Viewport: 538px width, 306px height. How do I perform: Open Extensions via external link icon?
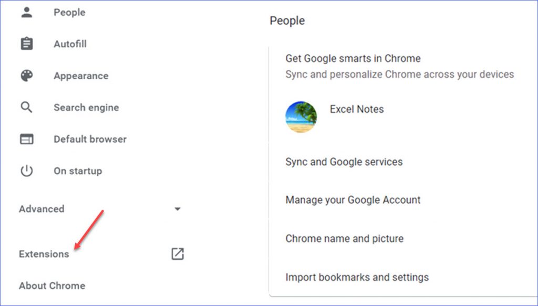tap(177, 254)
